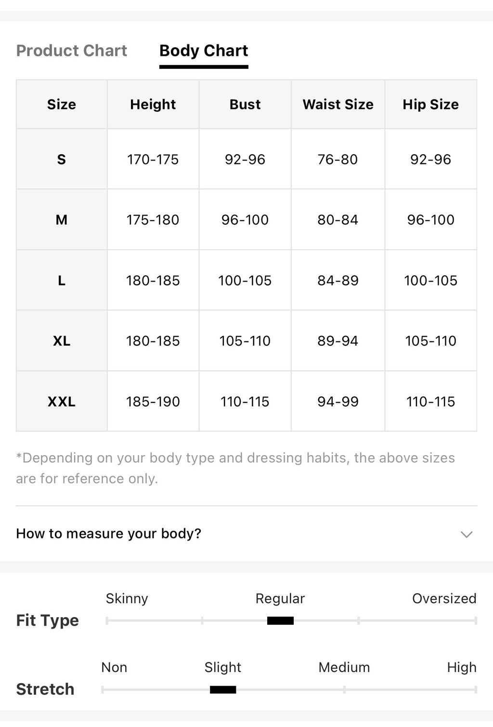Click the Height column header

tap(153, 104)
